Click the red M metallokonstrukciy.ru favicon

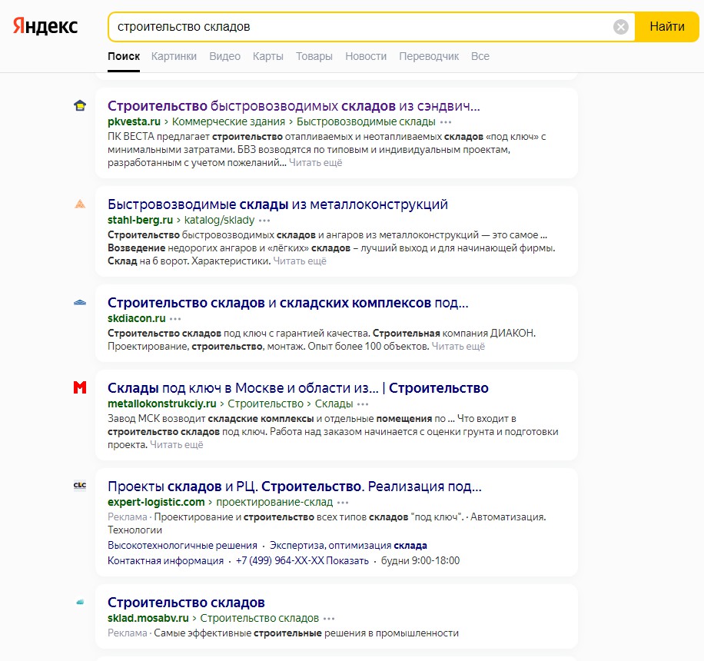click(80, 387)
